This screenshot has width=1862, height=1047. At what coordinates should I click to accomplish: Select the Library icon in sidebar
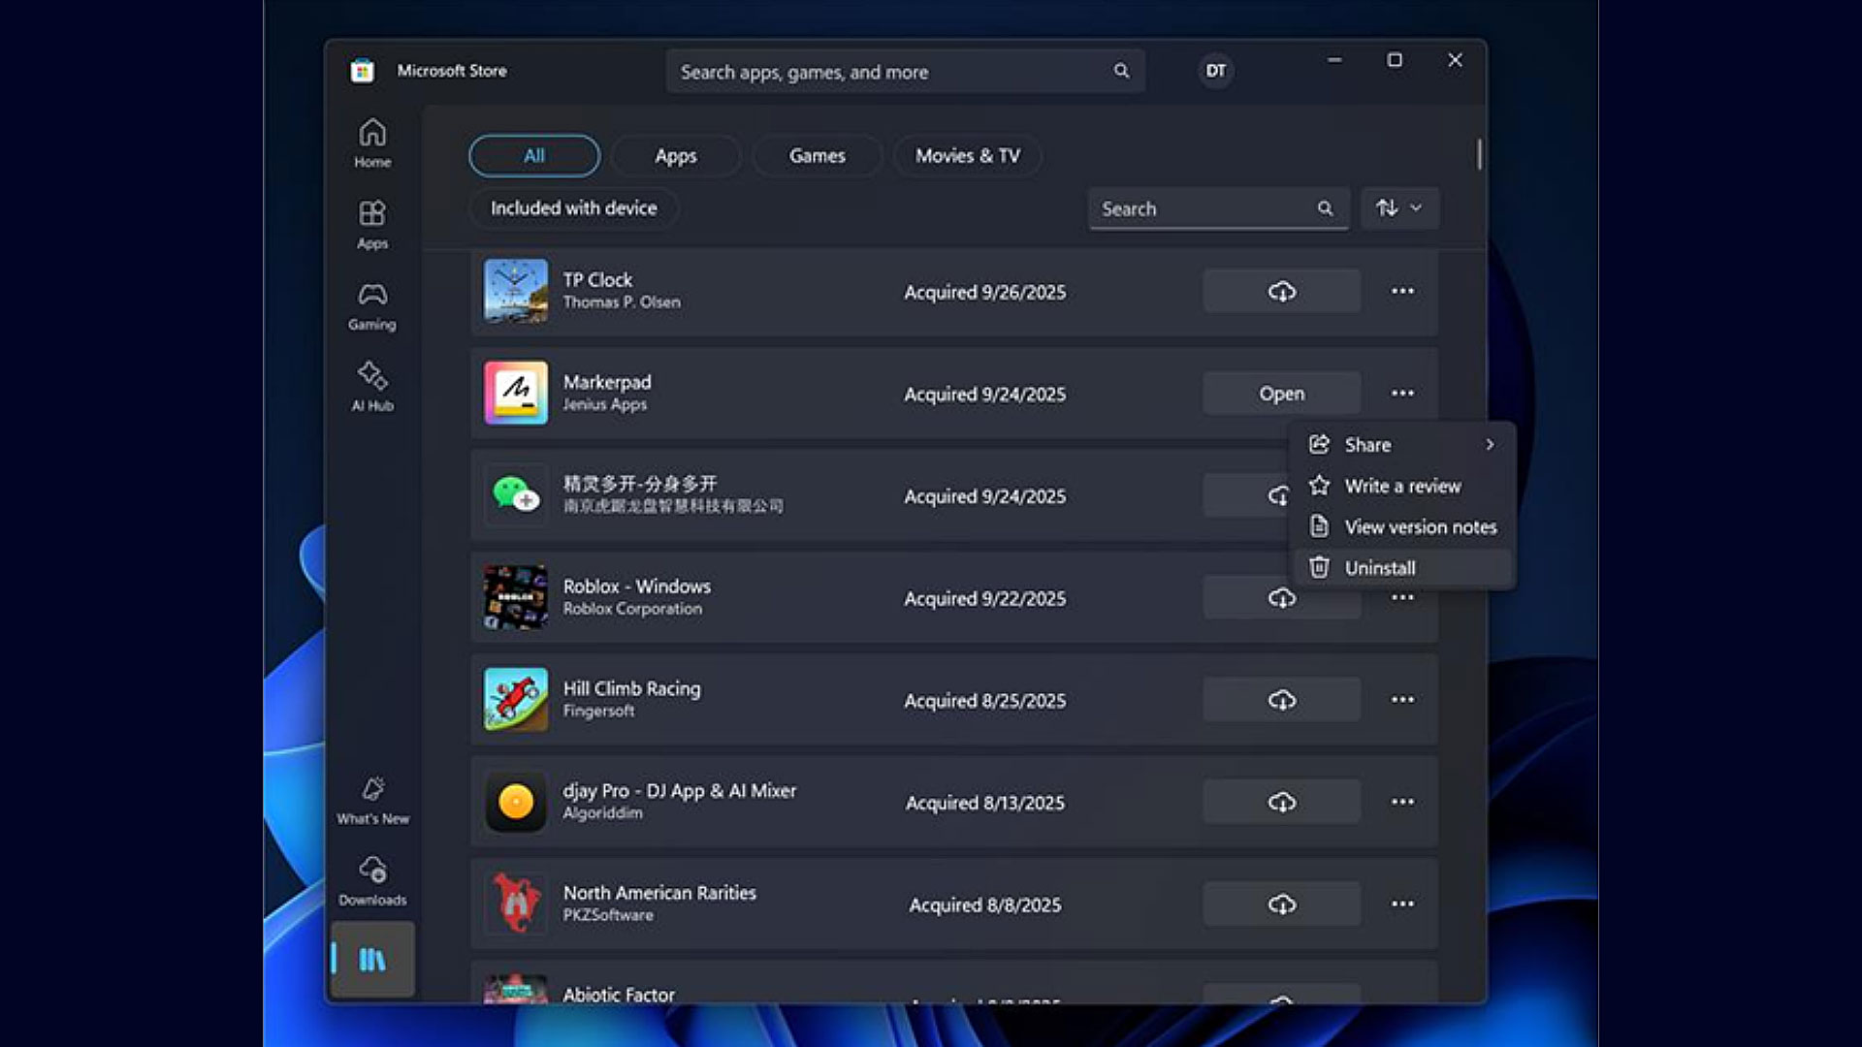pyautogui.click(x=372, y=959)
